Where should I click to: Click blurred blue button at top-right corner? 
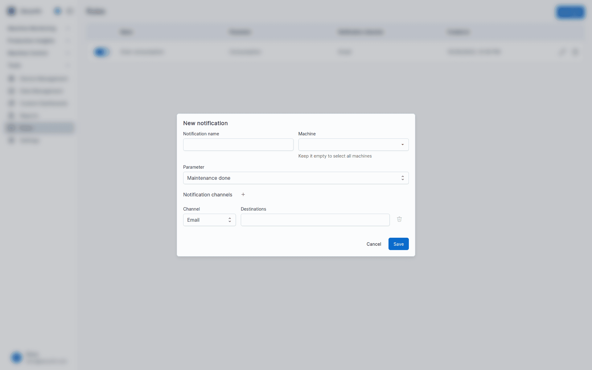[x=570, y=12]
